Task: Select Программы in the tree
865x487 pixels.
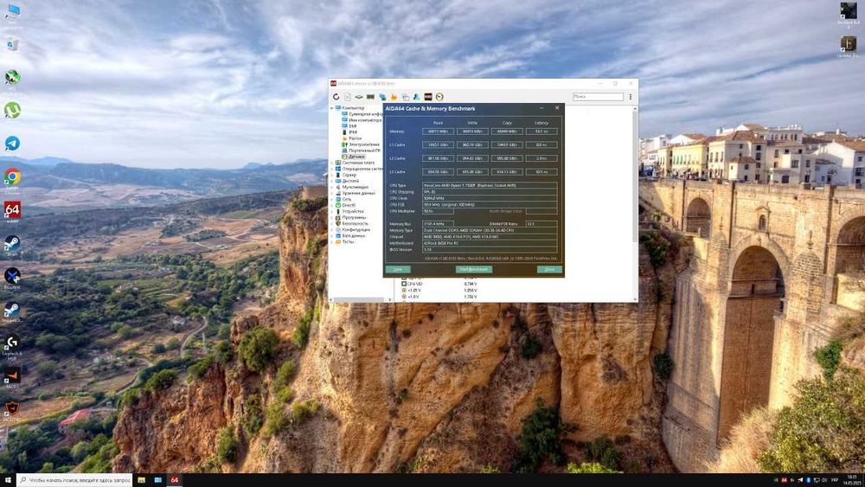Action: click(x=351, y=217)
